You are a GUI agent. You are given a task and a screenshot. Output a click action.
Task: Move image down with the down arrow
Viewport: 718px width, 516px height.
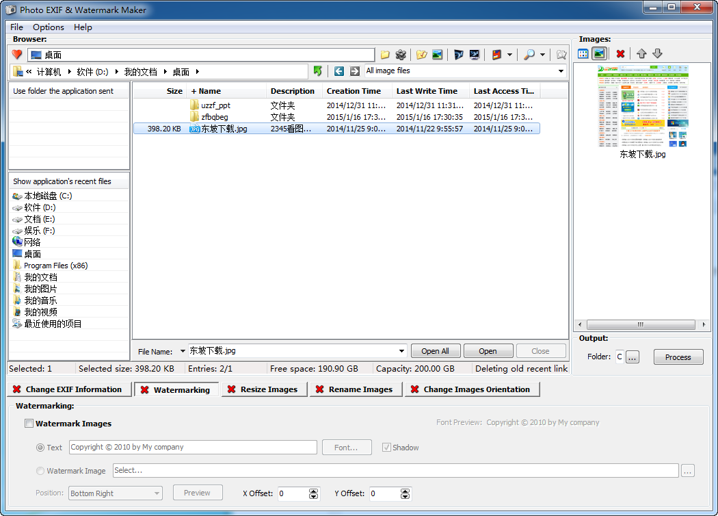click(657, 53)
